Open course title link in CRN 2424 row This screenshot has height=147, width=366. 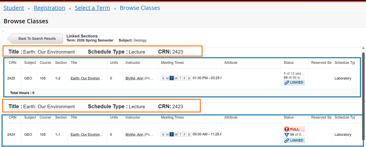tap(87, 134)
